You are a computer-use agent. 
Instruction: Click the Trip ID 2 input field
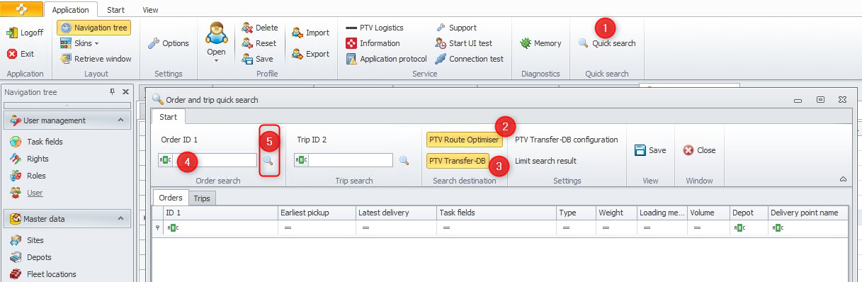(344, 160)
